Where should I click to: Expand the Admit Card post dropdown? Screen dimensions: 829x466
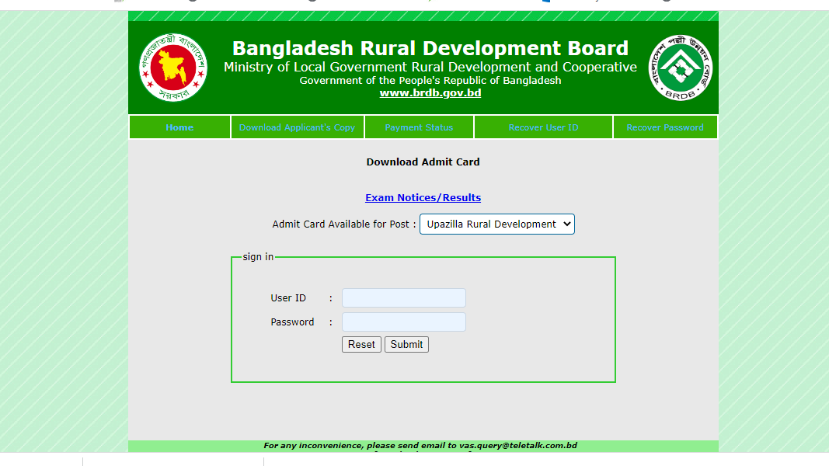click(497, 224)
